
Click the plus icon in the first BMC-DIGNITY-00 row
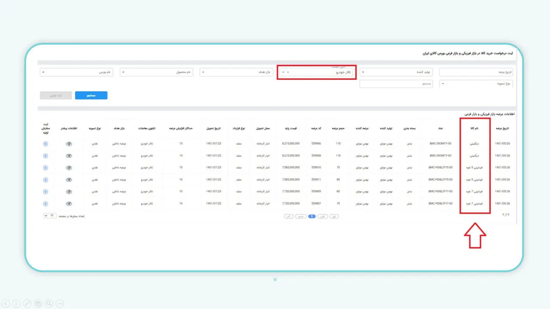point(46,144)
